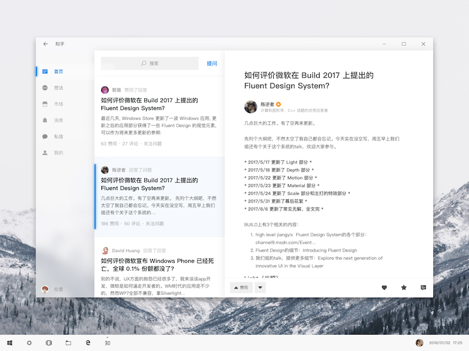
Task: Select the 消息 tab label
Action: pos(59,121)
